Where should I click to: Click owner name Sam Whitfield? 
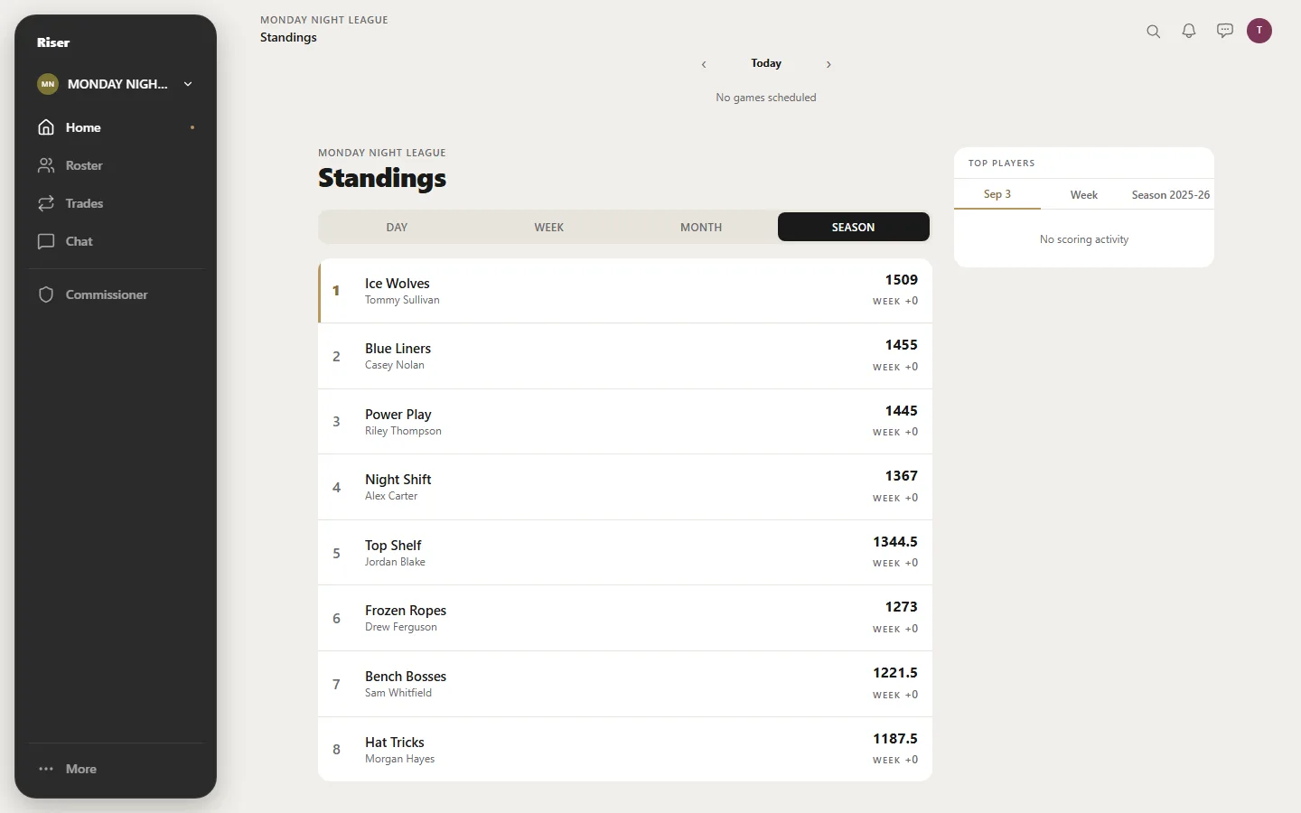[x=398, y=693]
